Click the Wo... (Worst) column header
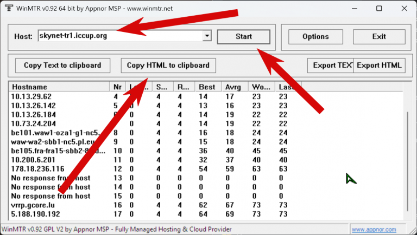This screenshot has width=417, height=235. pyautogui.click(x=262, y=87)
